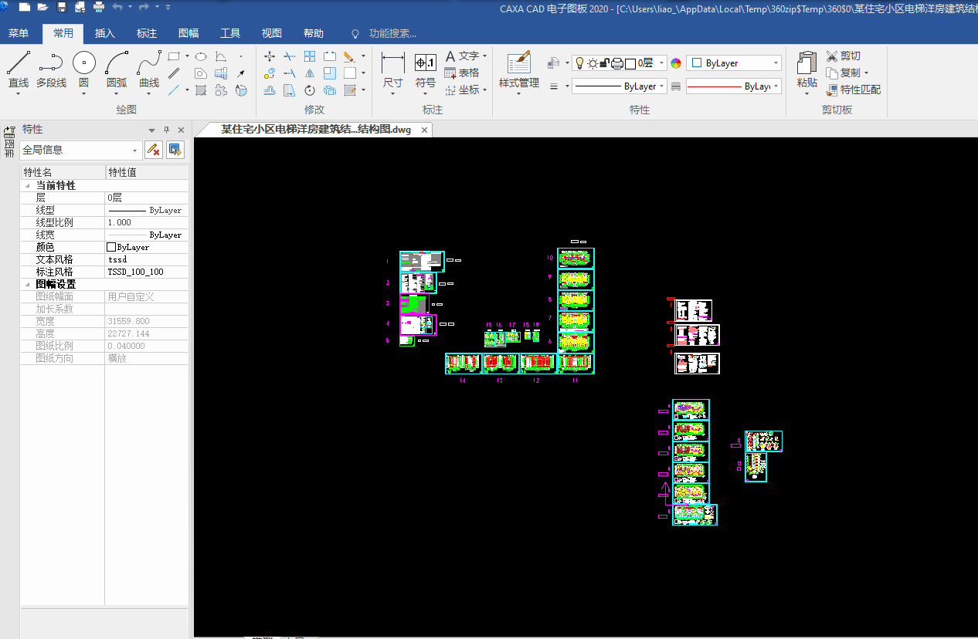978x639 pixels.
Task: Collapse the 当前特性 section
Action: (28, 186)
